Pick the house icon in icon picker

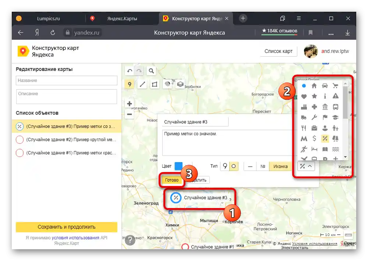(x=314, y=86)
